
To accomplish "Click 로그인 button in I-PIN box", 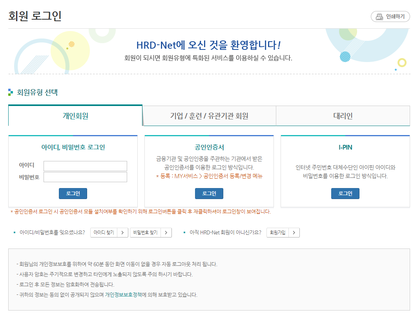I will [x=345, y=193].
